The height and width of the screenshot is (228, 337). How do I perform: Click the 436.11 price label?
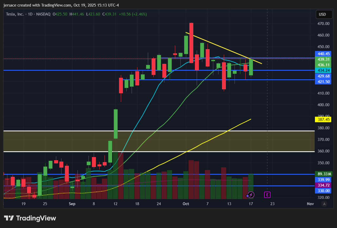click(x=324, y=65)
